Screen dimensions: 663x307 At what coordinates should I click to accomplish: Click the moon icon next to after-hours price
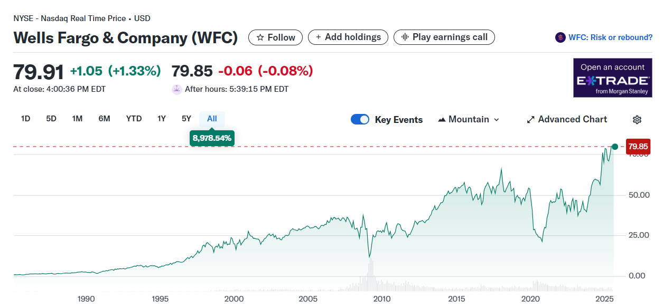click(176, 89)
